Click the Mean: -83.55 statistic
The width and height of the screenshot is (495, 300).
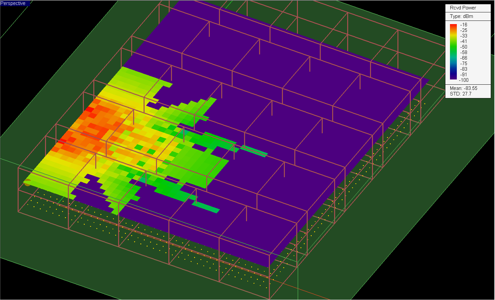[463, 88]
